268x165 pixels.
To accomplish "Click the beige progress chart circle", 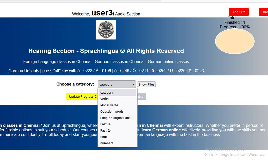I will (235, 41).
